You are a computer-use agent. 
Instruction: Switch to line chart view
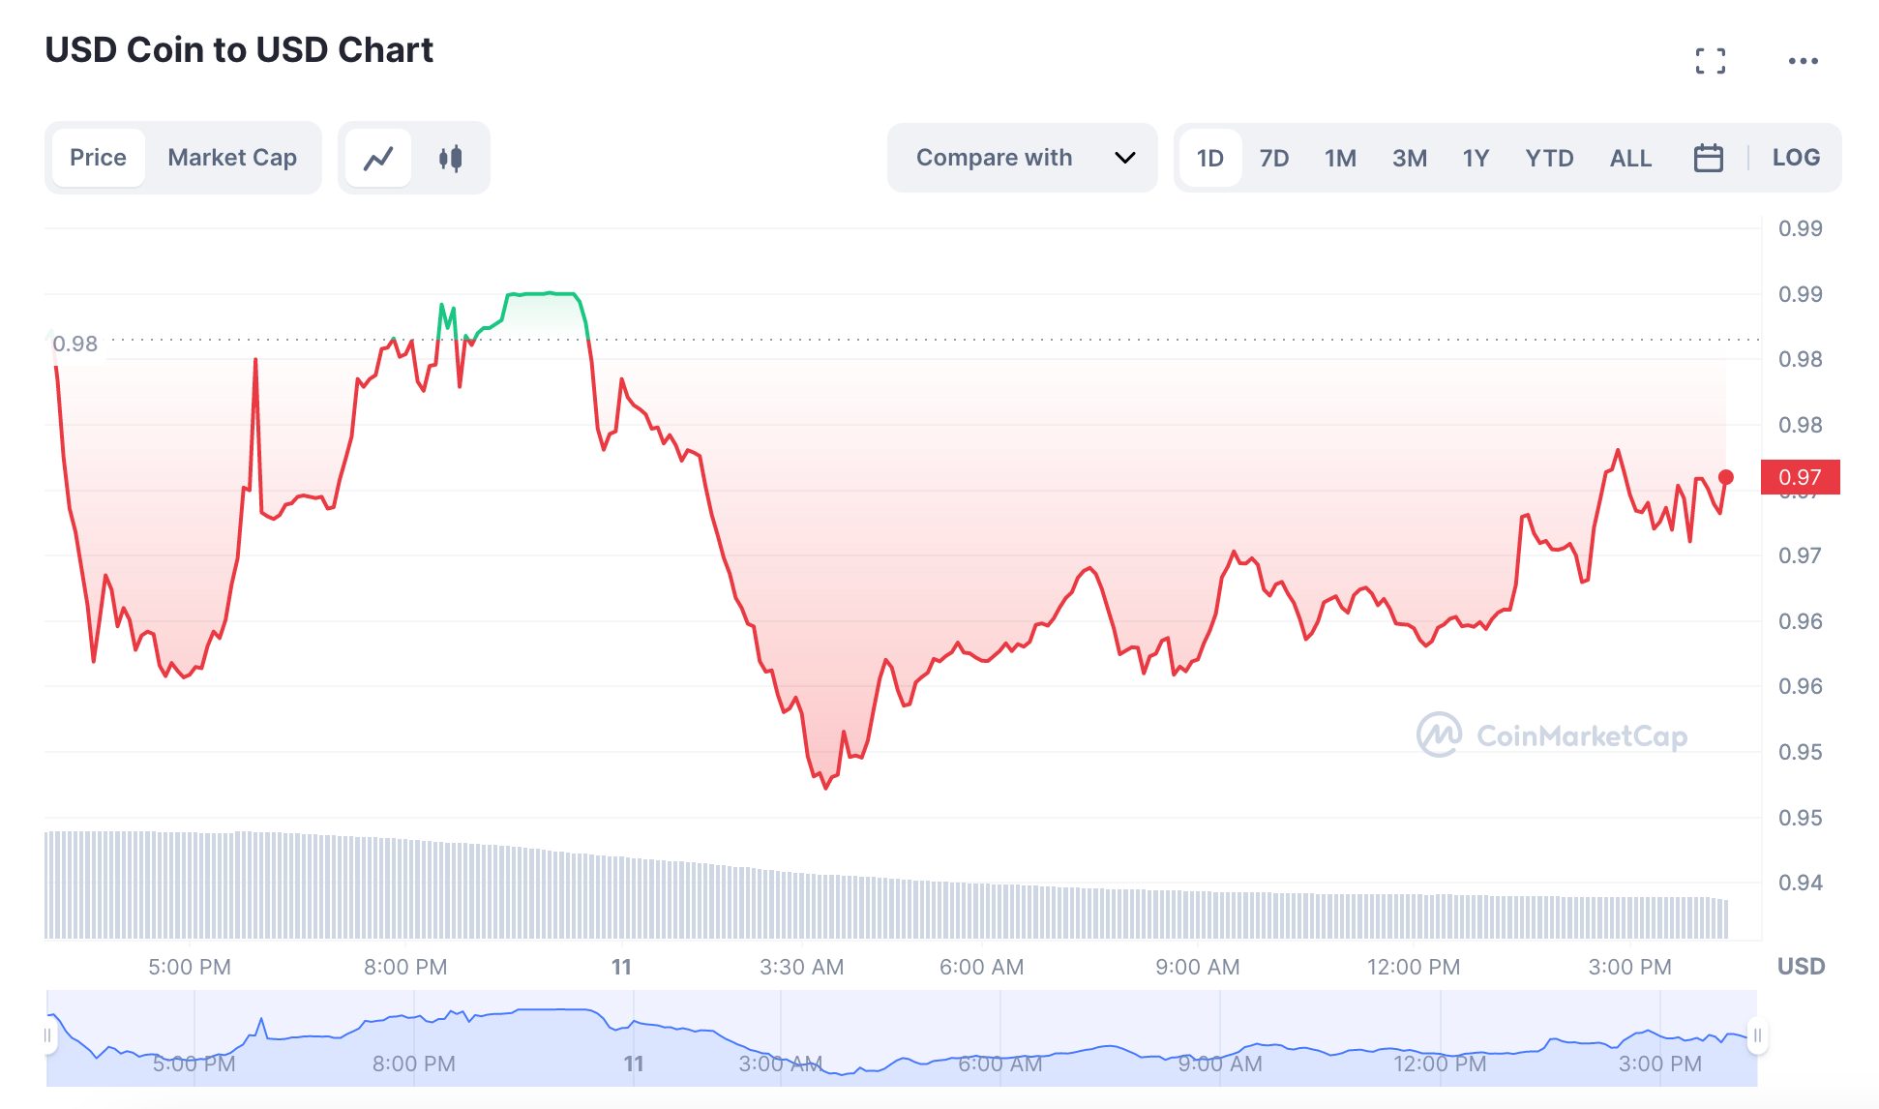point(378,158)
